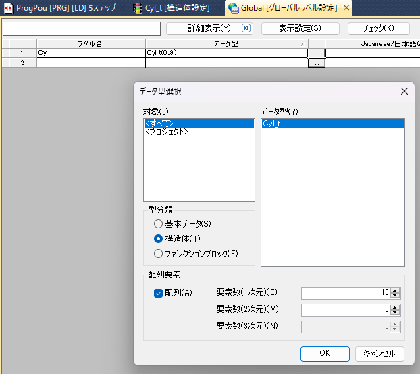This screenshot has width=420, height=374.
Task: Click the Global label globe icon
Action: [x=234, y=8]
